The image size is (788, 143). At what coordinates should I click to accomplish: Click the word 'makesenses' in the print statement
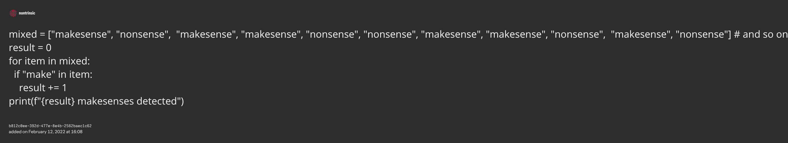click(106, 101)
